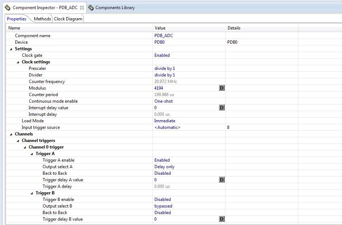The image size is (342, 225).
Task: Open Output select B bypassed dropdown
Action: pos(164,206)
